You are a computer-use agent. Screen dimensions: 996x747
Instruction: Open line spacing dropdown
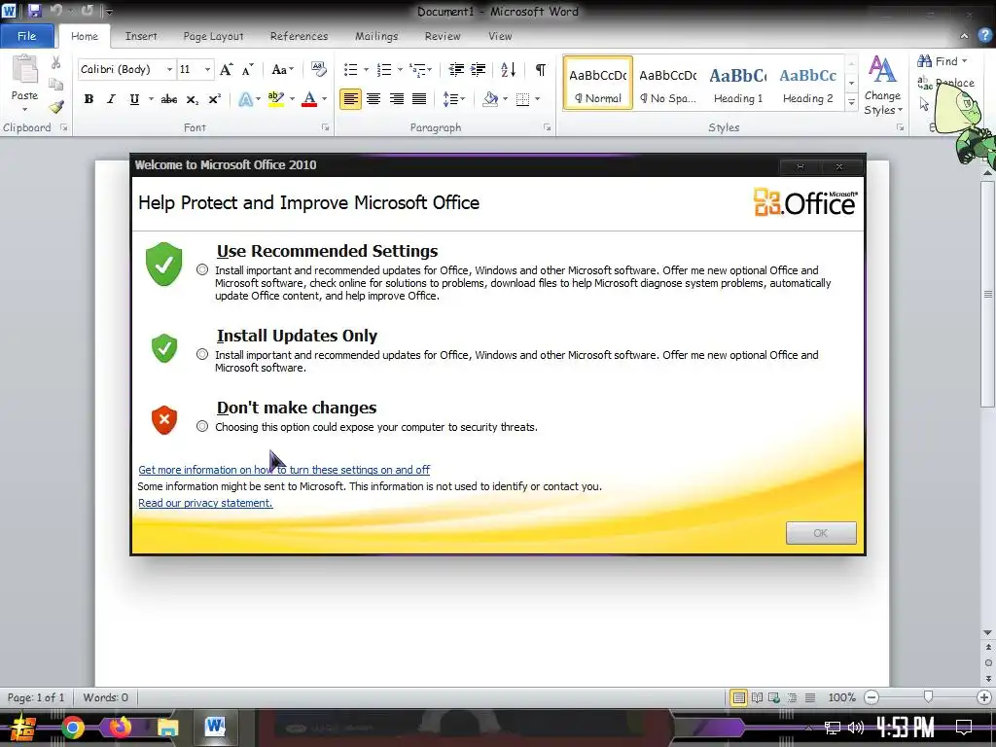click(x=453, y=99)
